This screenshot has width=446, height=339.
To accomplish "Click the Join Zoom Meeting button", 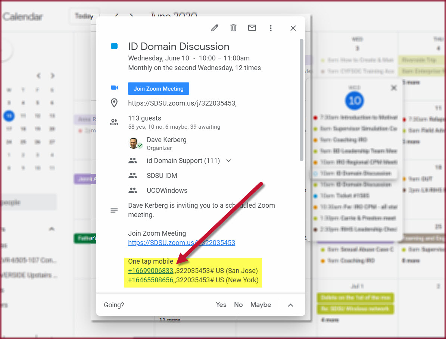I will pyautogui.click(x=158, y=89).
